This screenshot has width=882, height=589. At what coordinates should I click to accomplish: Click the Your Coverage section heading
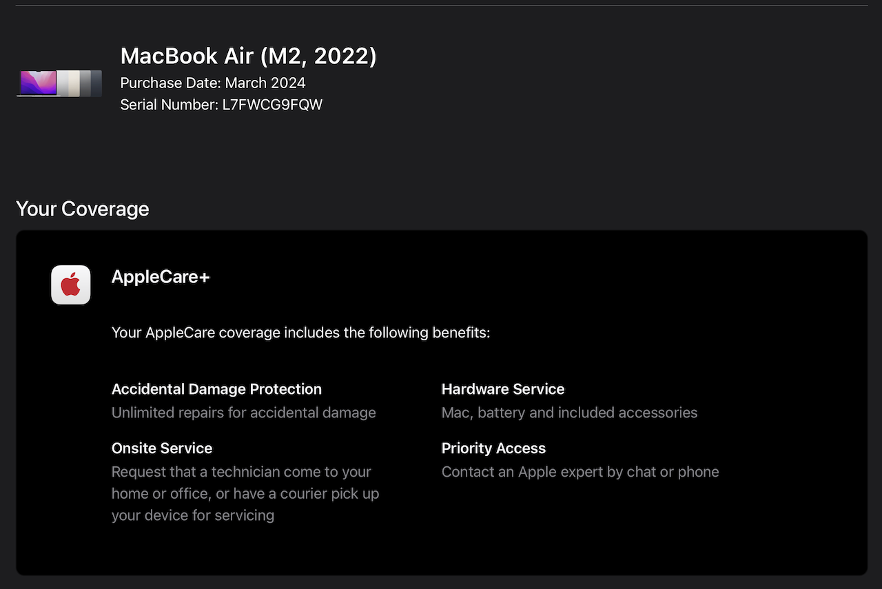tap(83, 209)
